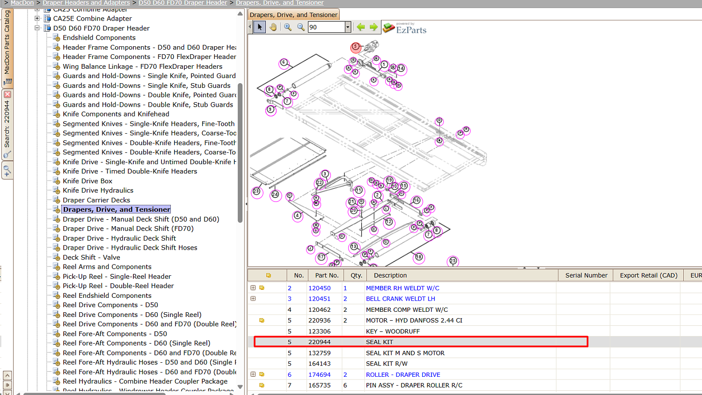Image resolution: width=702 pixels, height=395 pixels.
Task: Collapse the D50 D60 FD70 Draper Header node
Action: pos(37,28)
